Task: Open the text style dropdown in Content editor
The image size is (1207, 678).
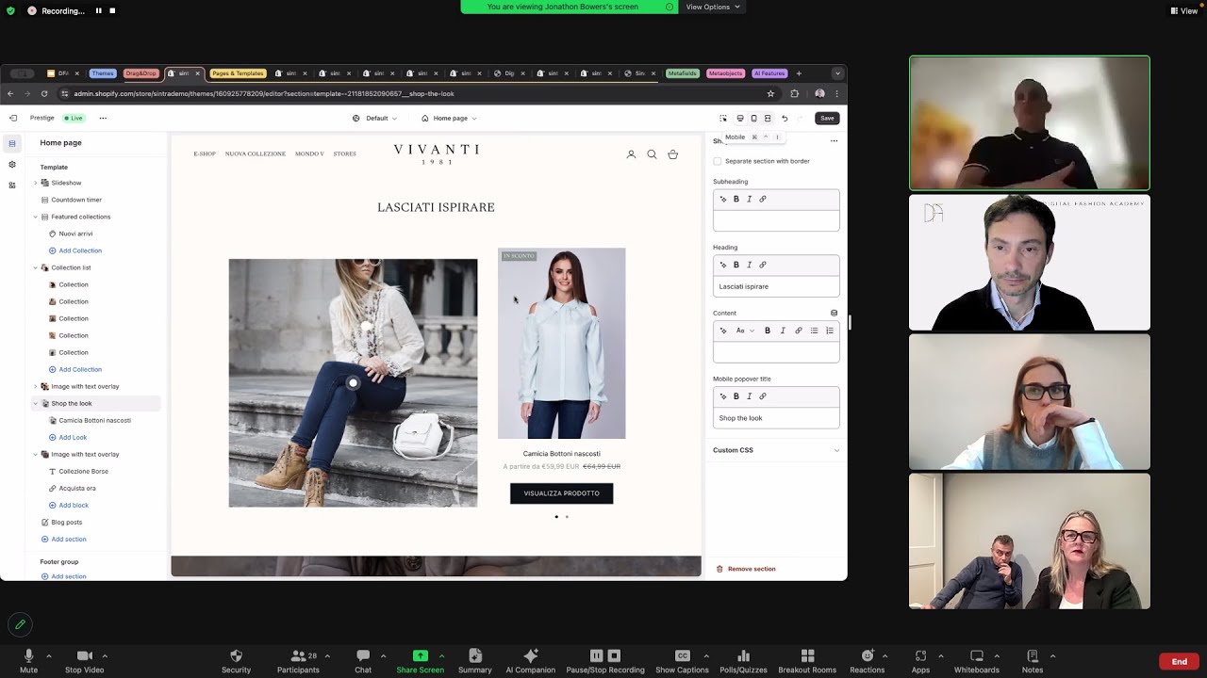Action: 745,331
